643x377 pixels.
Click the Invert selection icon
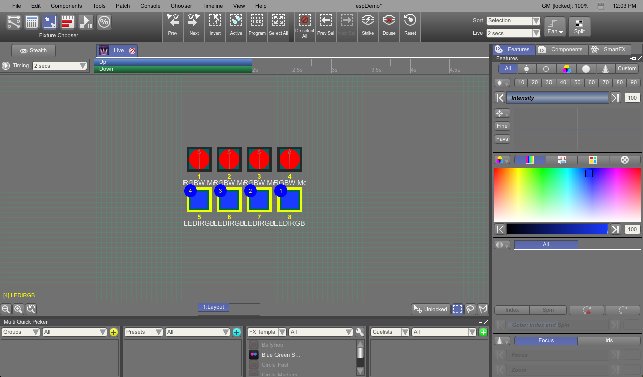(215, 21)
